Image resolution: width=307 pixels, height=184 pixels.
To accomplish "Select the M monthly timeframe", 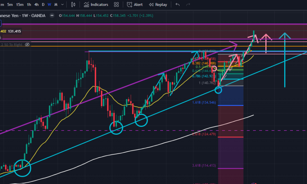I will [x=56, y=4].
